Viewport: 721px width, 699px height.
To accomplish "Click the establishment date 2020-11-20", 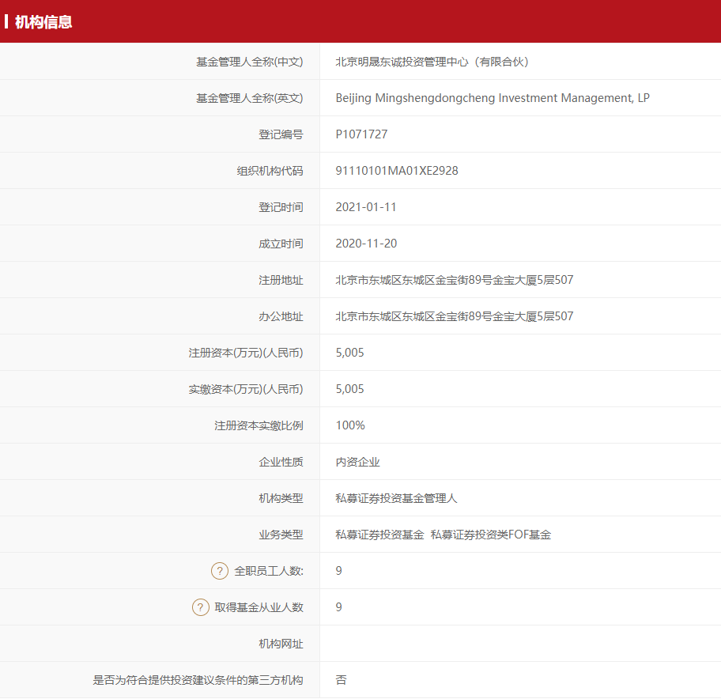I will (x=366, y=244).
